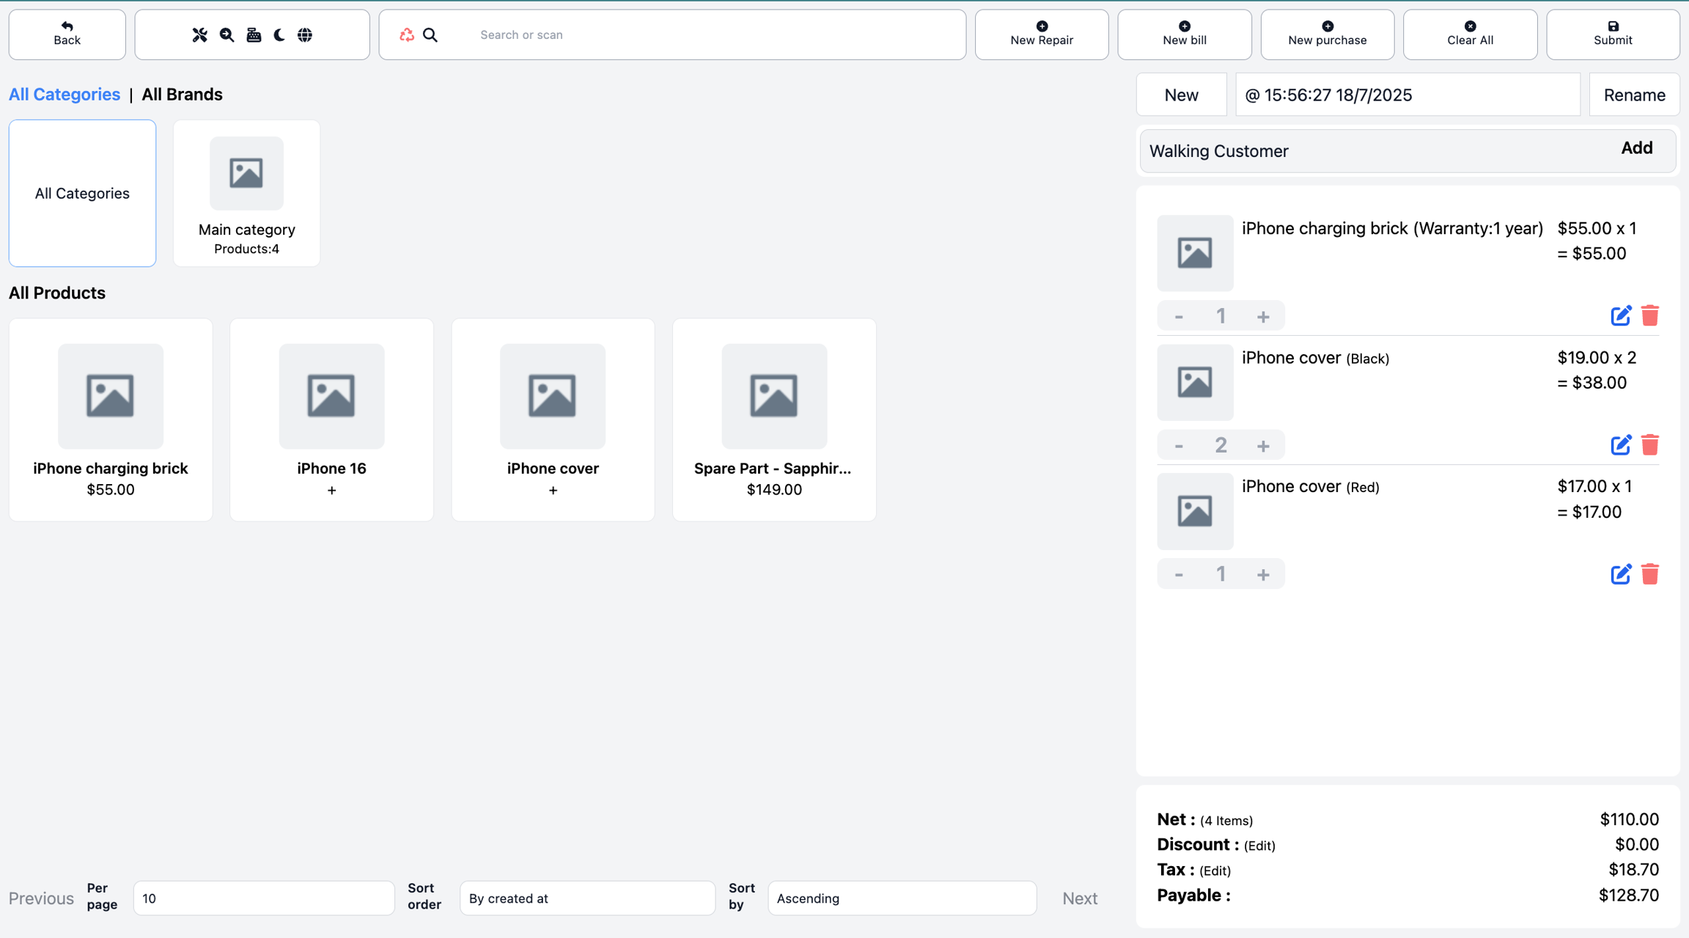Edit the iPhone cover (Black) cart item
This screenshot has height=938, width=1689.
(x=1620, y=445)
